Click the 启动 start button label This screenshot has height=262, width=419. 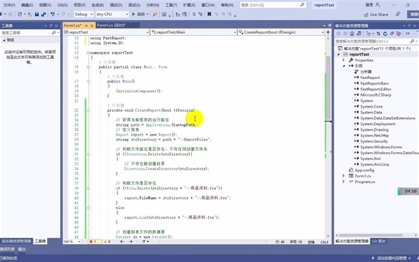click(x=141, y=14)
